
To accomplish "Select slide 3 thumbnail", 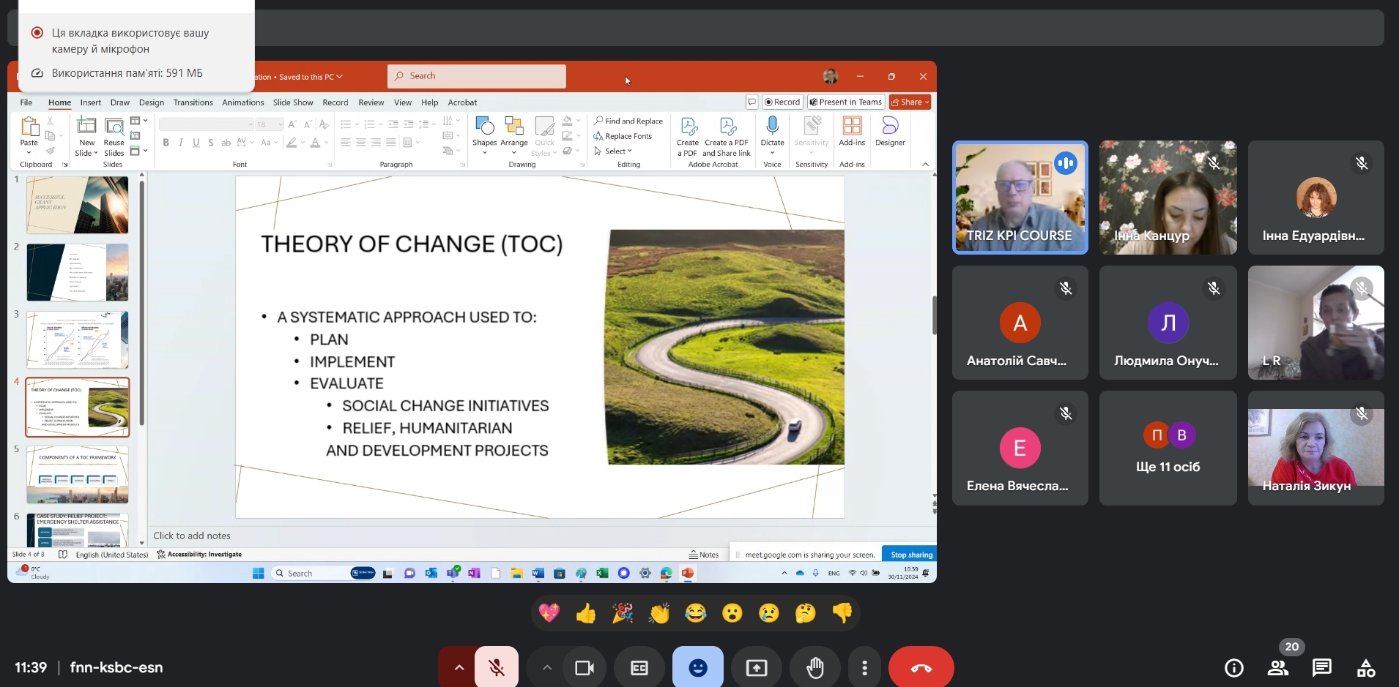I will pos(78,339).
